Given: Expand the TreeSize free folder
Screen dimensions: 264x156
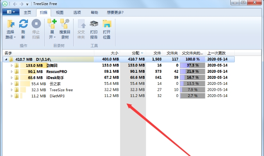Looking at the screenshot, I should coord(12,90).
